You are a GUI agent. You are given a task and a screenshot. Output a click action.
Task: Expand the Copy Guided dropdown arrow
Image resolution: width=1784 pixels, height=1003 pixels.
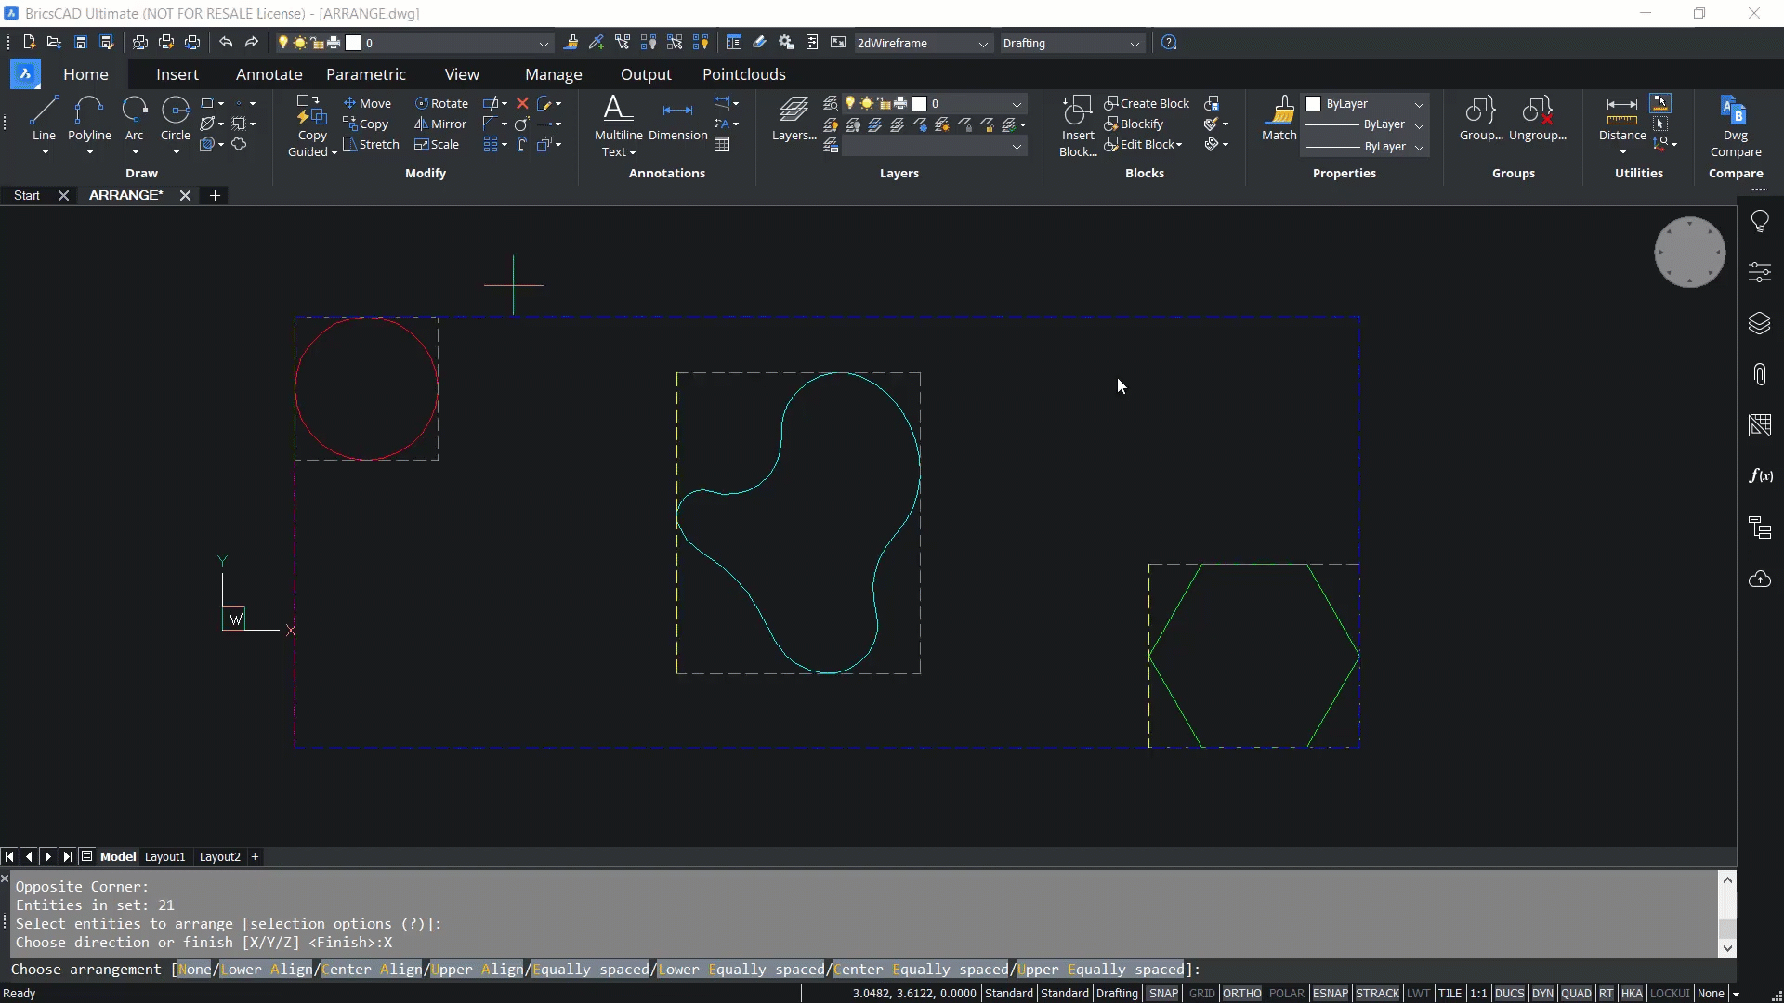pyautogui.click(x=333, y=152)
